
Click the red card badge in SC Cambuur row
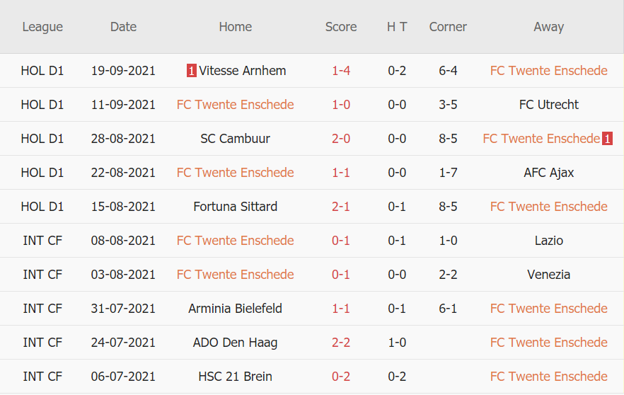[607, 139]
